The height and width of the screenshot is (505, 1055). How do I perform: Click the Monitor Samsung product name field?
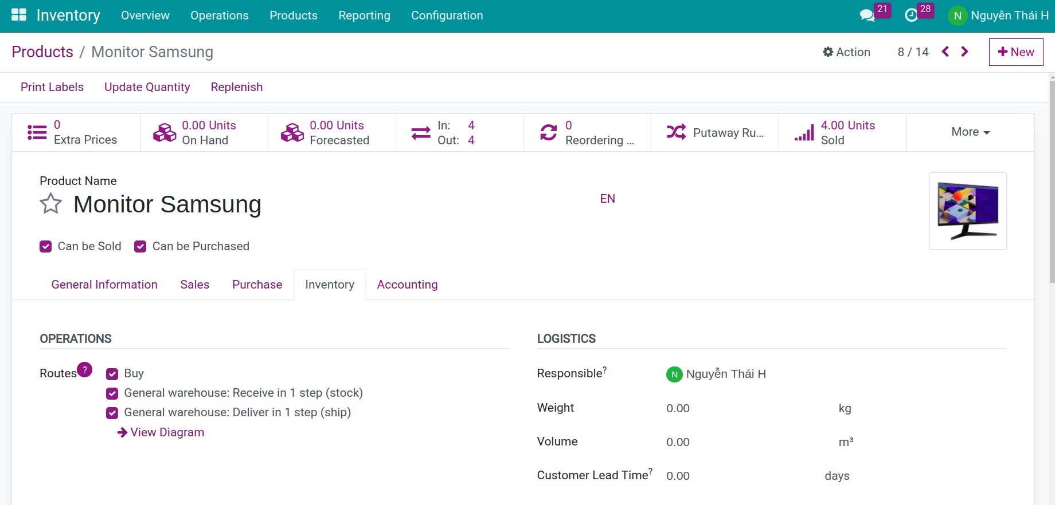pos(167,204)
